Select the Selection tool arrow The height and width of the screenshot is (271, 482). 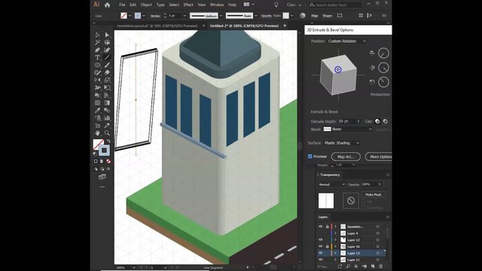pos(97,35)
